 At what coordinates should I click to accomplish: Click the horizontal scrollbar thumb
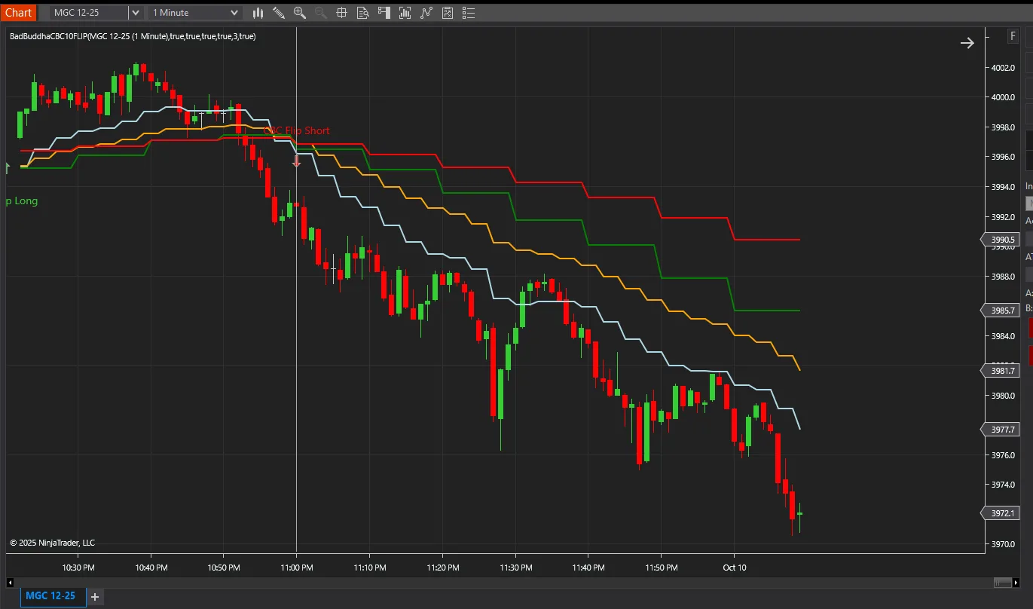(1002, 582)
